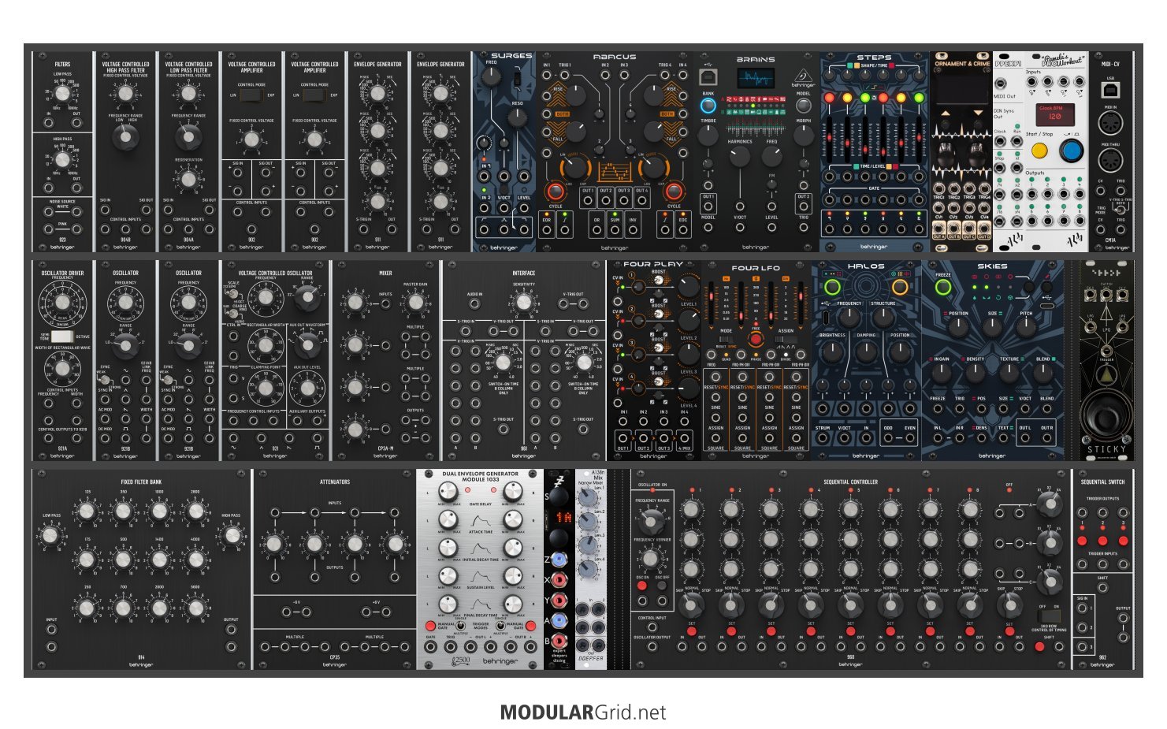This screenshot has height=729, width=1167.
Task: Flip the V-TRIG/S-TRIG switch on MIDI-CV
Action: pos(1121,210)
